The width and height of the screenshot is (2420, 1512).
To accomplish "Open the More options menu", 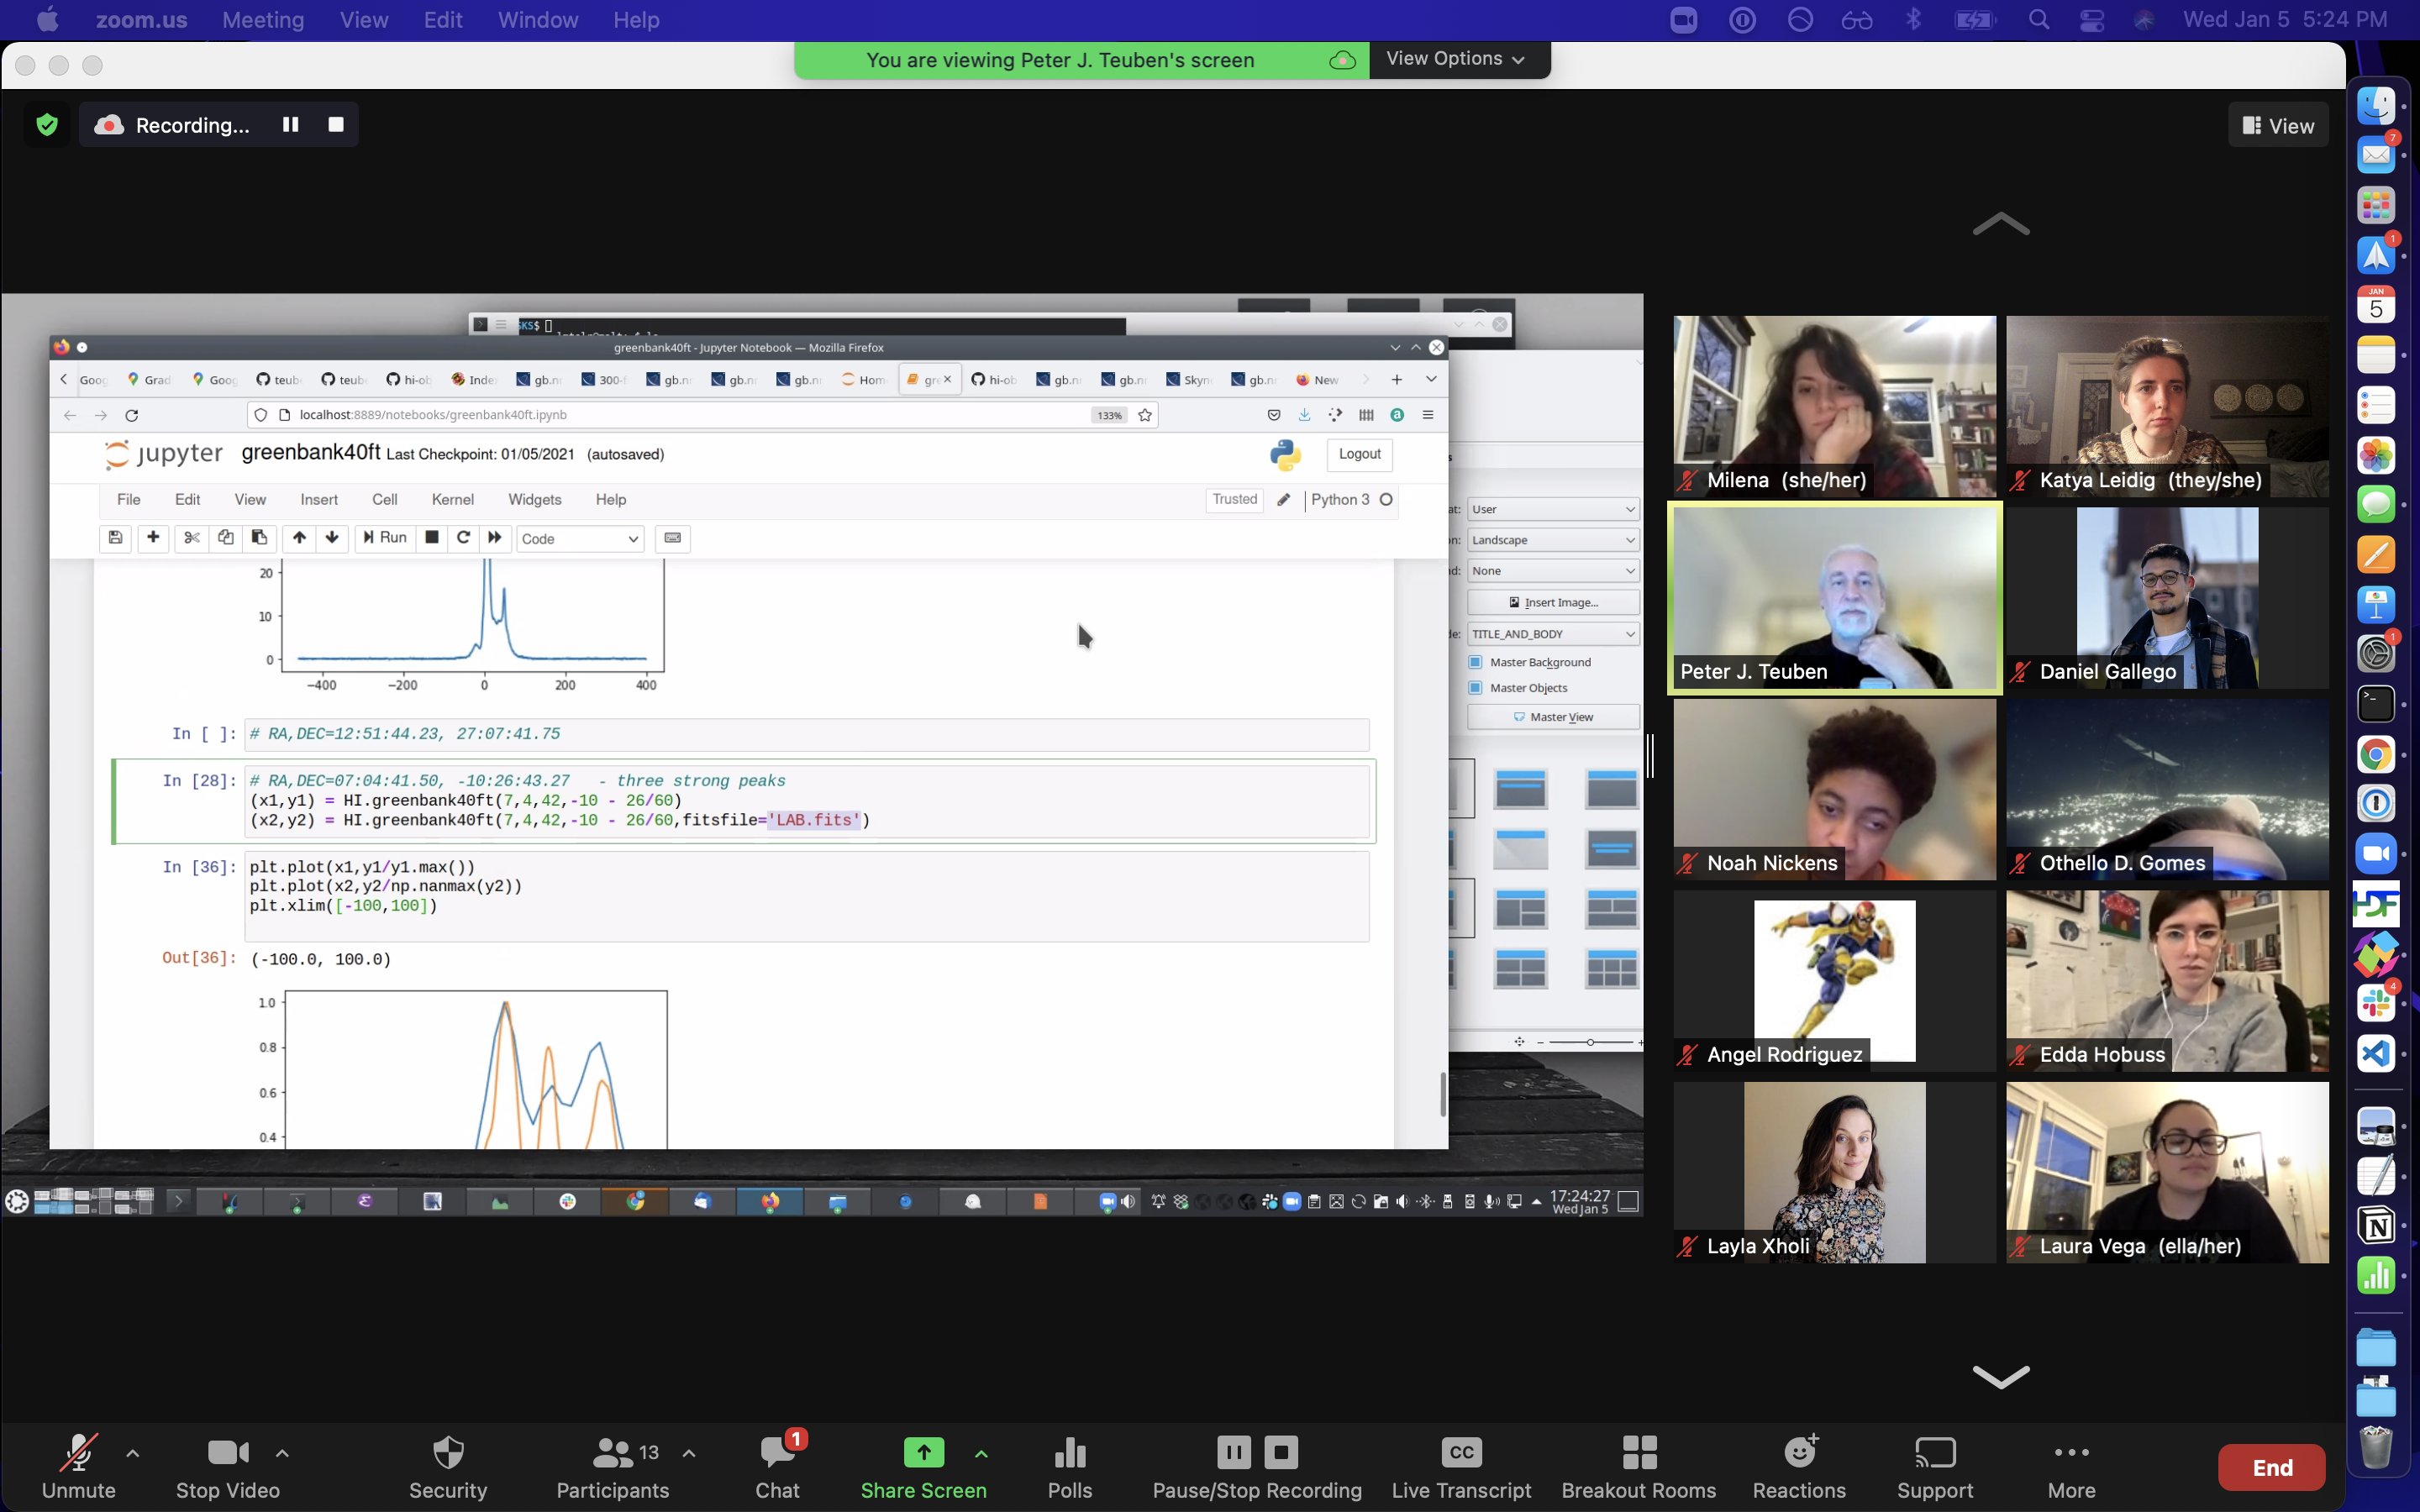I will coord(2071,1465).
